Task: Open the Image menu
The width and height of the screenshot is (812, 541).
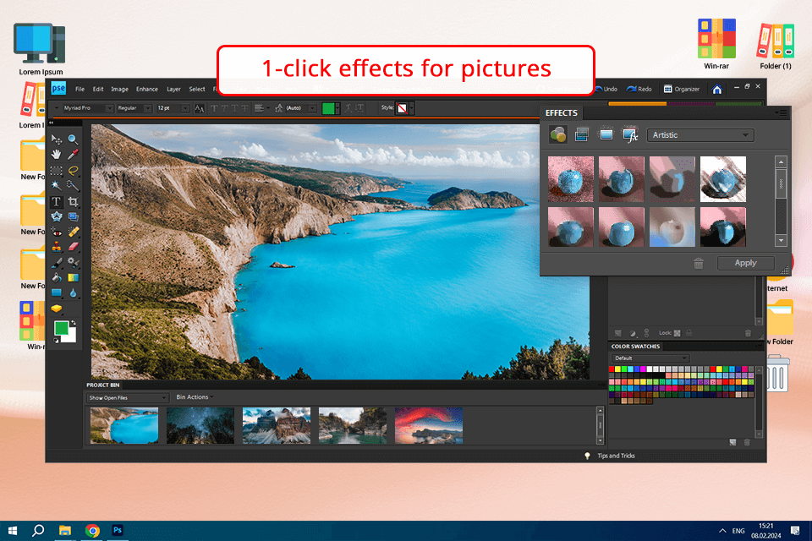Action: click(x=119, y=89)
